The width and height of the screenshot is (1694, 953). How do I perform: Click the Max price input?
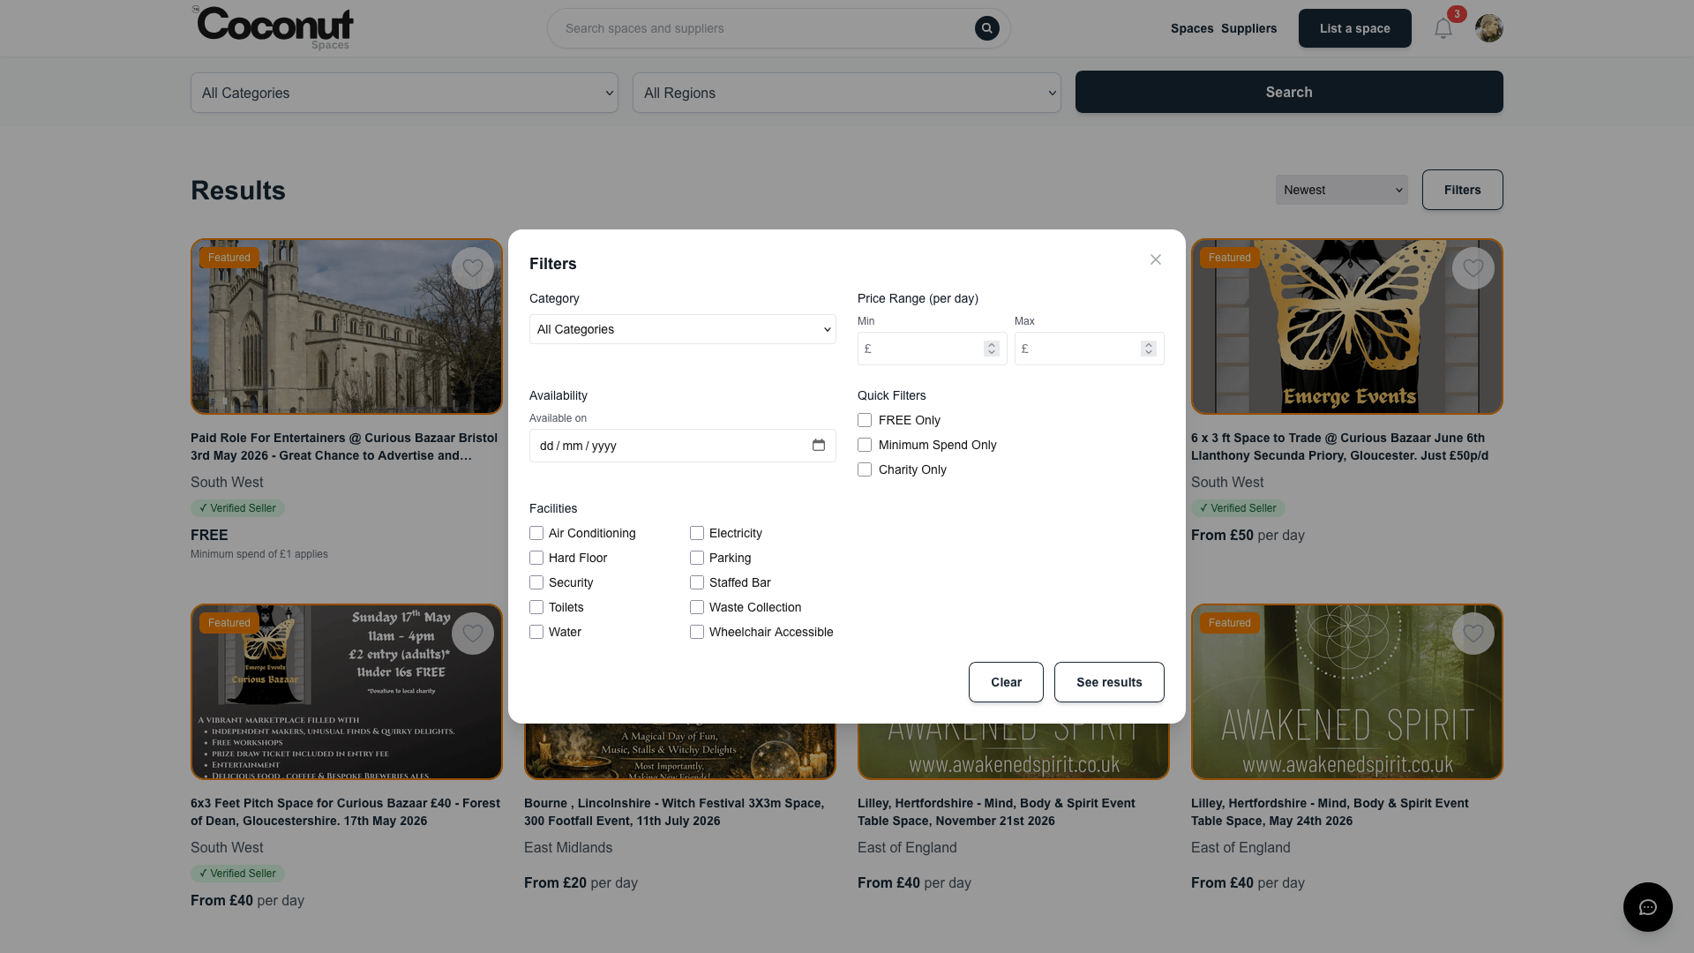tap(1090, 349)
